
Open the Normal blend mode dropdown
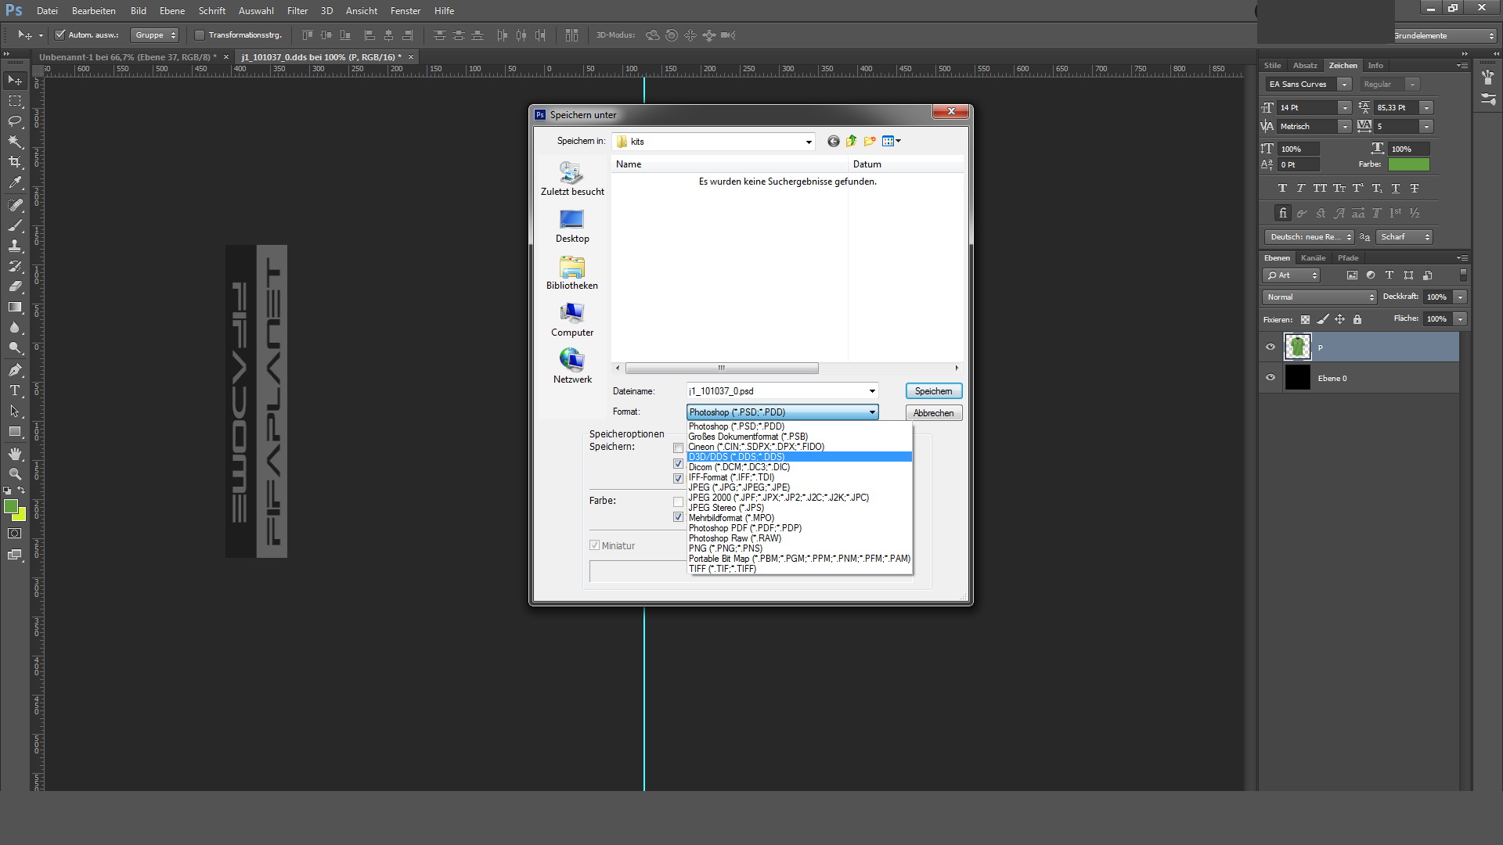pos(1320,297)
